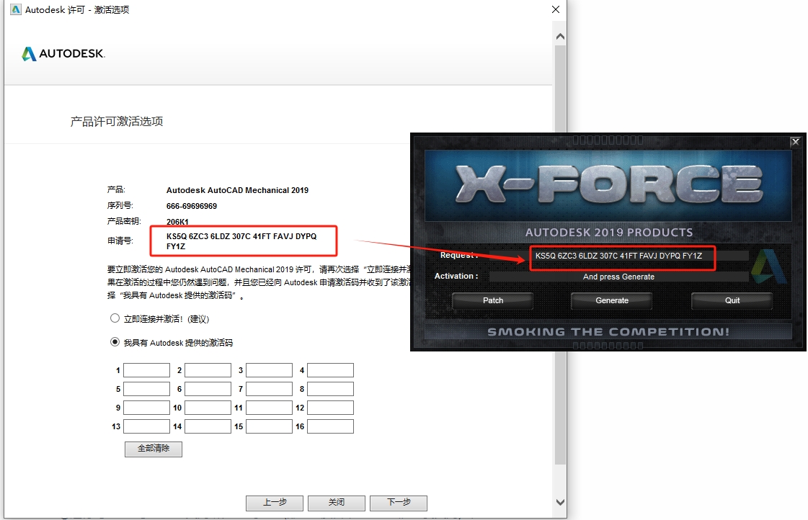The image size is (808, 520).
Task: Click the X-FORCE banner image
Action: [x=608, y=185]
